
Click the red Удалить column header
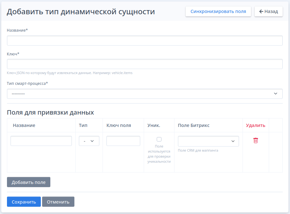click(x=255, y=125)
